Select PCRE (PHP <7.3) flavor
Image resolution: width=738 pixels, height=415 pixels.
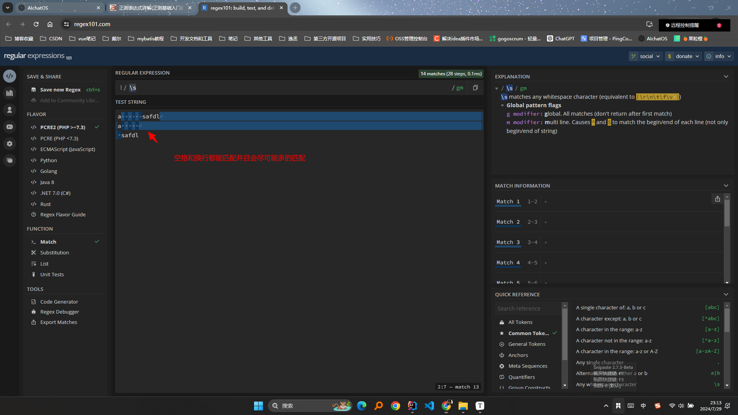pyautogui.click(x=59, y=138)
